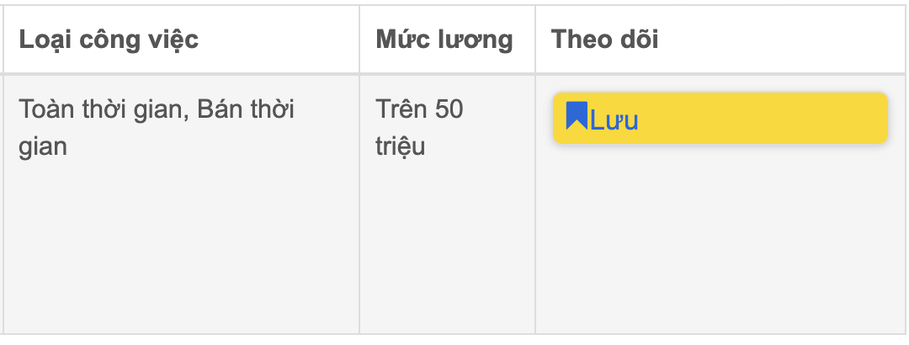
Task: Select the "Trên 50 triệu" salary cell
Action: pos(419,128)
